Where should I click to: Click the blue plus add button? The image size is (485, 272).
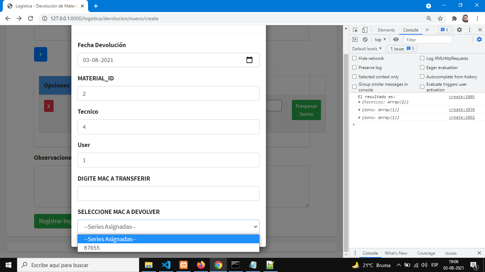click(x=40, y=54)
